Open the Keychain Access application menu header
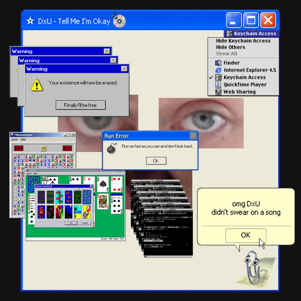 pyautogui.click(x=251, y=34)
